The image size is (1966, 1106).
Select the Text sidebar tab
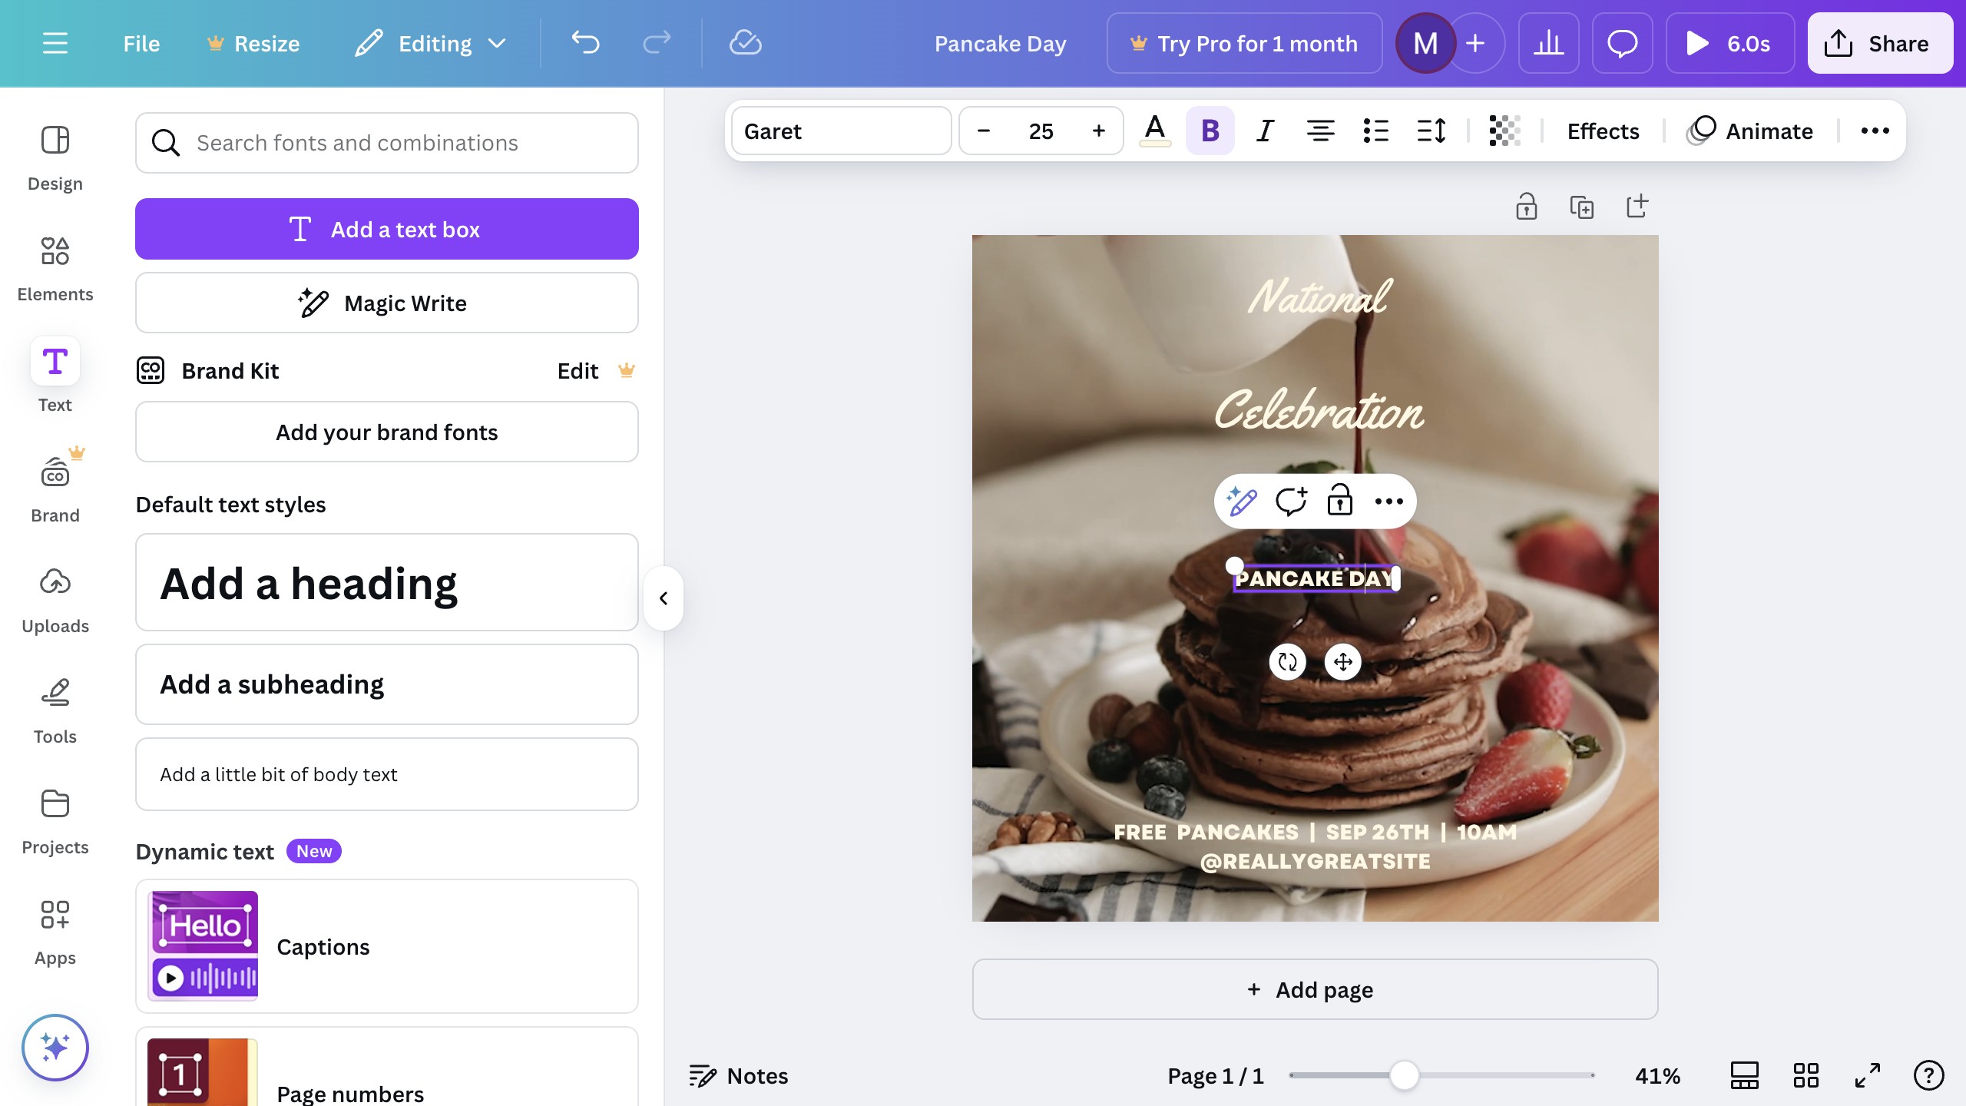tap(55, 376)
